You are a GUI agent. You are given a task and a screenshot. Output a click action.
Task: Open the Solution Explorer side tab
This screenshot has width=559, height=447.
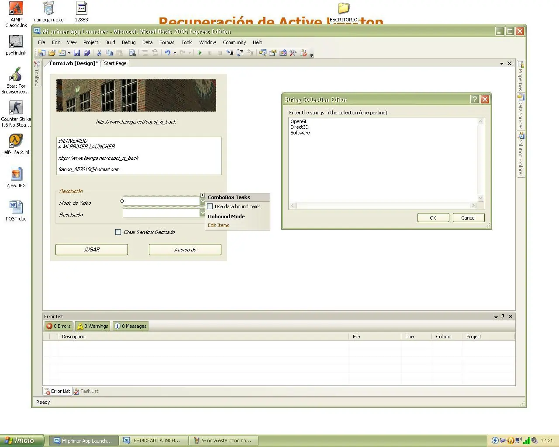pyautogui.click(x=521, y=154)
